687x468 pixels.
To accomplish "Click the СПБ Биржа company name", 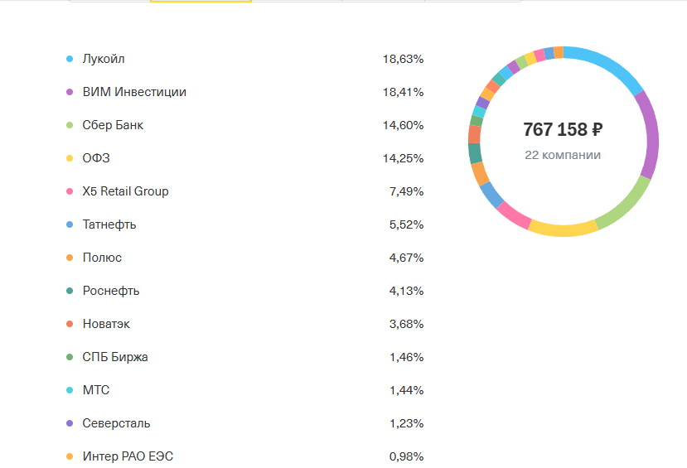I will point(115,357).
